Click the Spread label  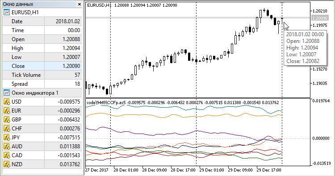point(20,84)
